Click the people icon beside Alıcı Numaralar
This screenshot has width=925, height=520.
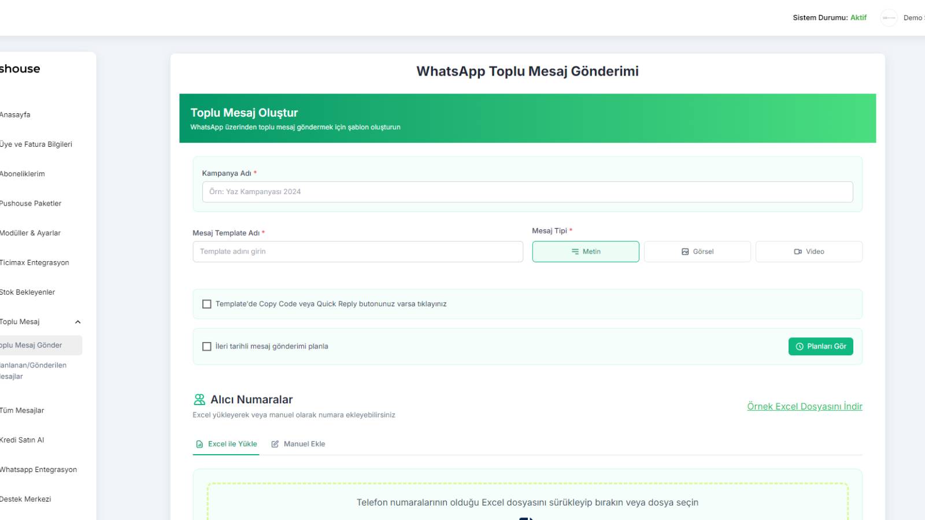click(199, 399)
